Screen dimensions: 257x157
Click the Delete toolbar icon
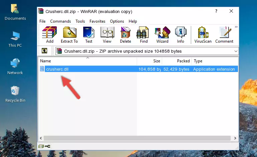tap(126, 35)
